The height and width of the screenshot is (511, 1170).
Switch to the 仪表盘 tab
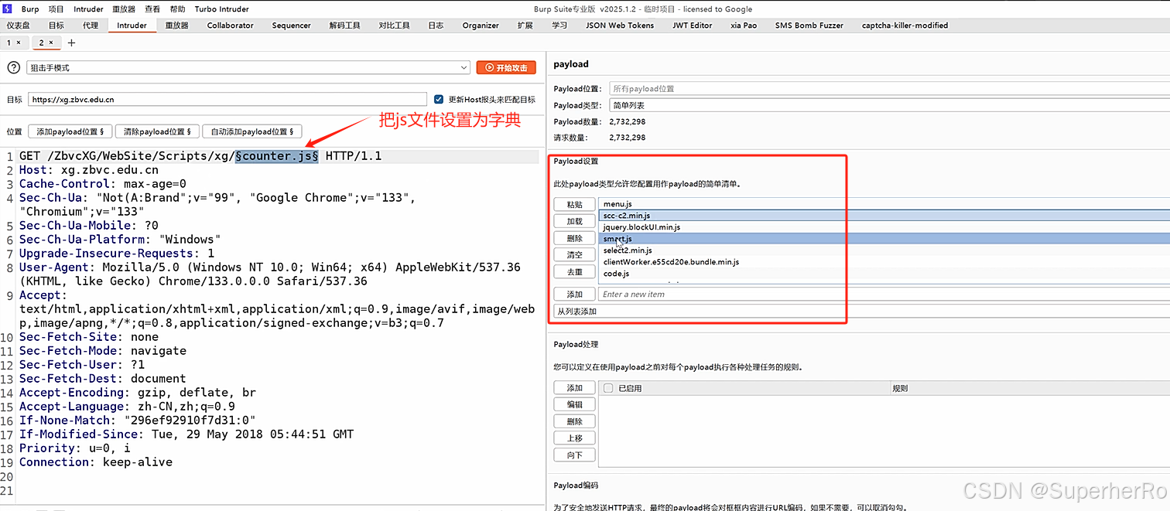(x=19, y=26)
